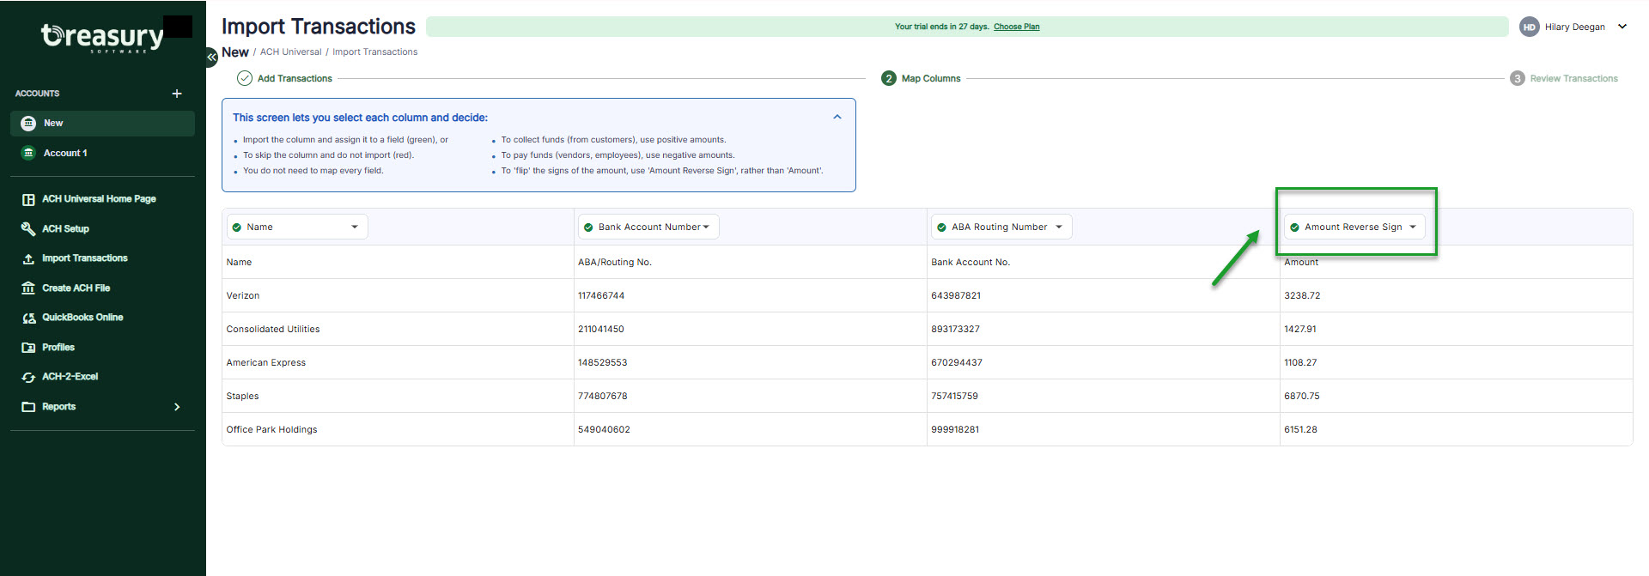Click amount value 3238.72
This screenshot has height=576, width=1649.
(1302, 296)
